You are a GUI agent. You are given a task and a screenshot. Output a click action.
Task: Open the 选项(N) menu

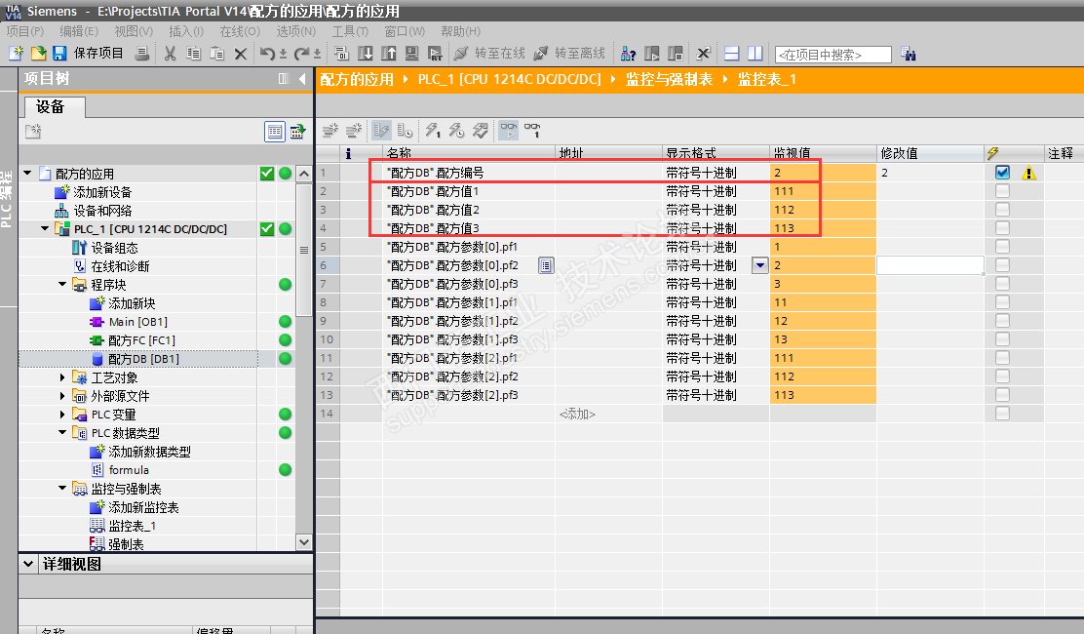(296, 31)
